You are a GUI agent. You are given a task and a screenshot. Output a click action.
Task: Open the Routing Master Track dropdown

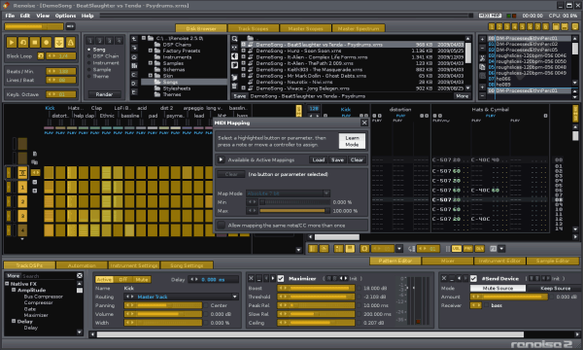[181, 297]
